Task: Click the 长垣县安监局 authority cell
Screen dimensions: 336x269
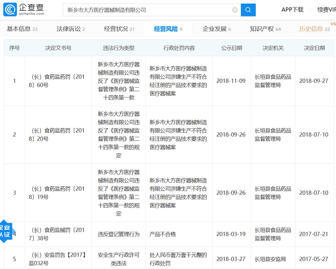Action: tap(270, 259)
